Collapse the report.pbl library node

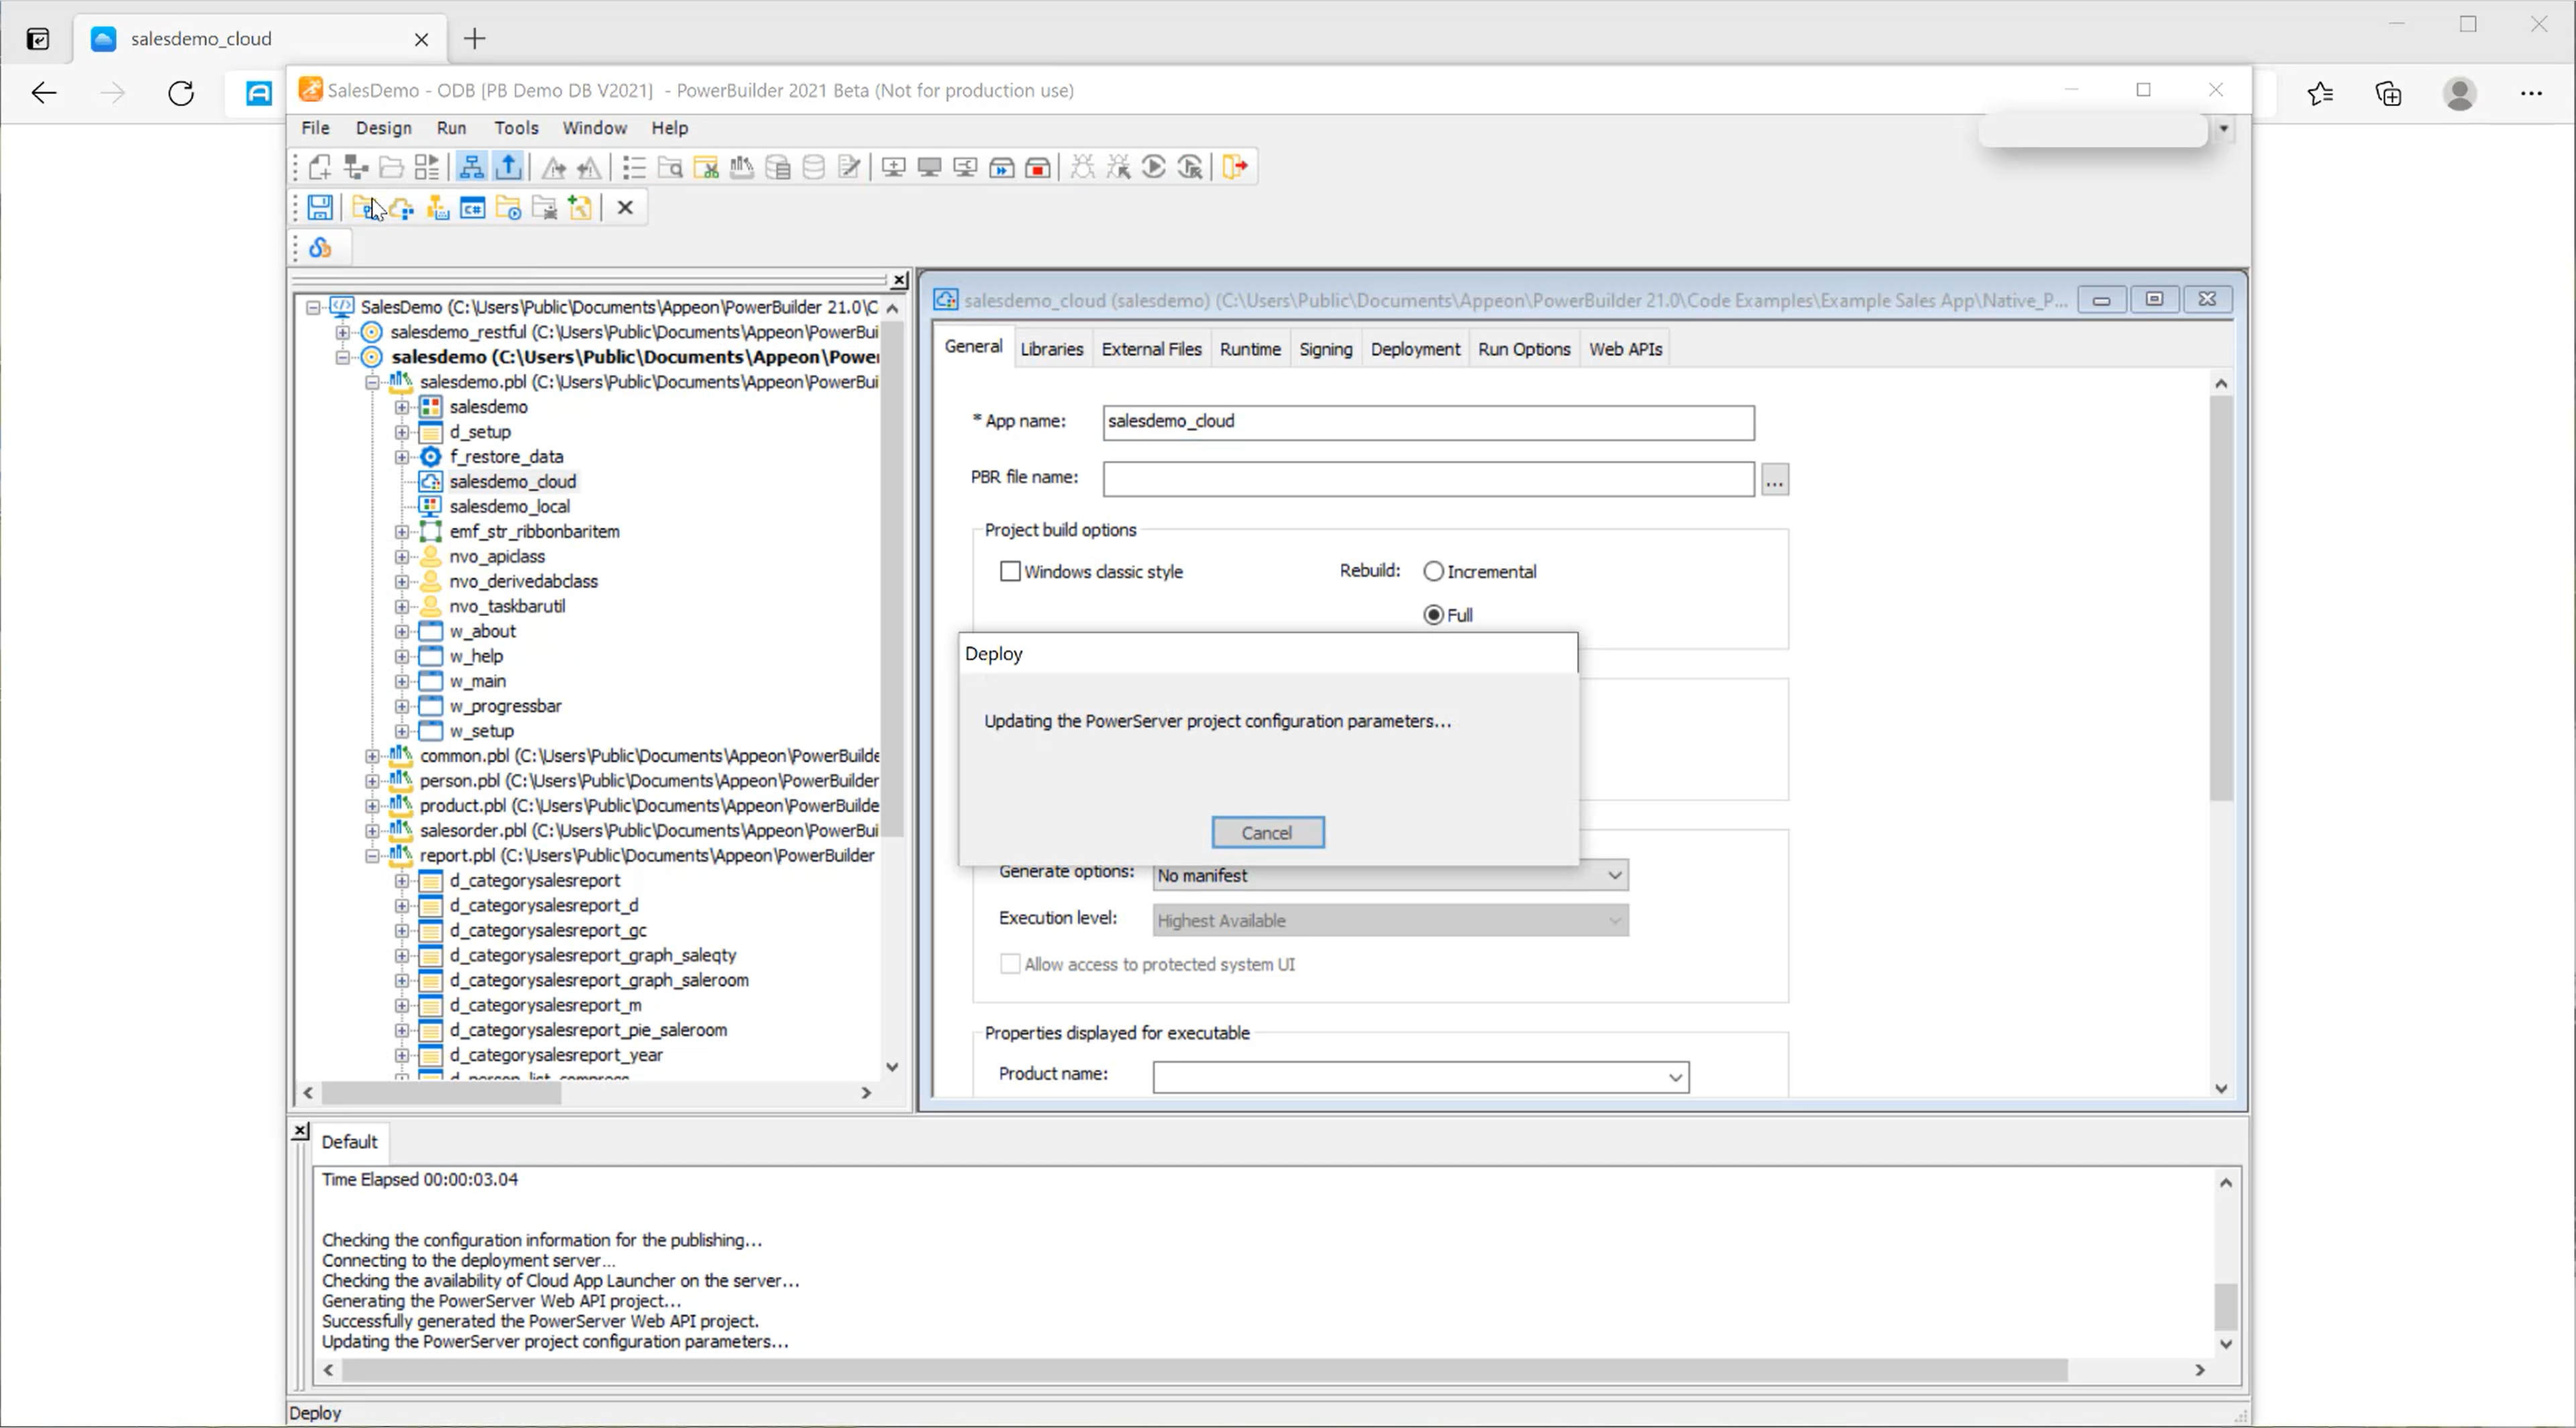click(372, 856)
